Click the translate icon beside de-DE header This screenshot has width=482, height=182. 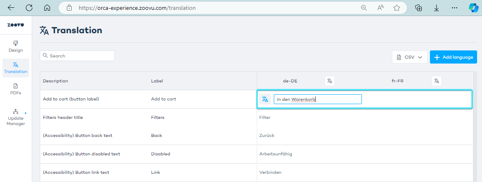click(x=330, y=81)
